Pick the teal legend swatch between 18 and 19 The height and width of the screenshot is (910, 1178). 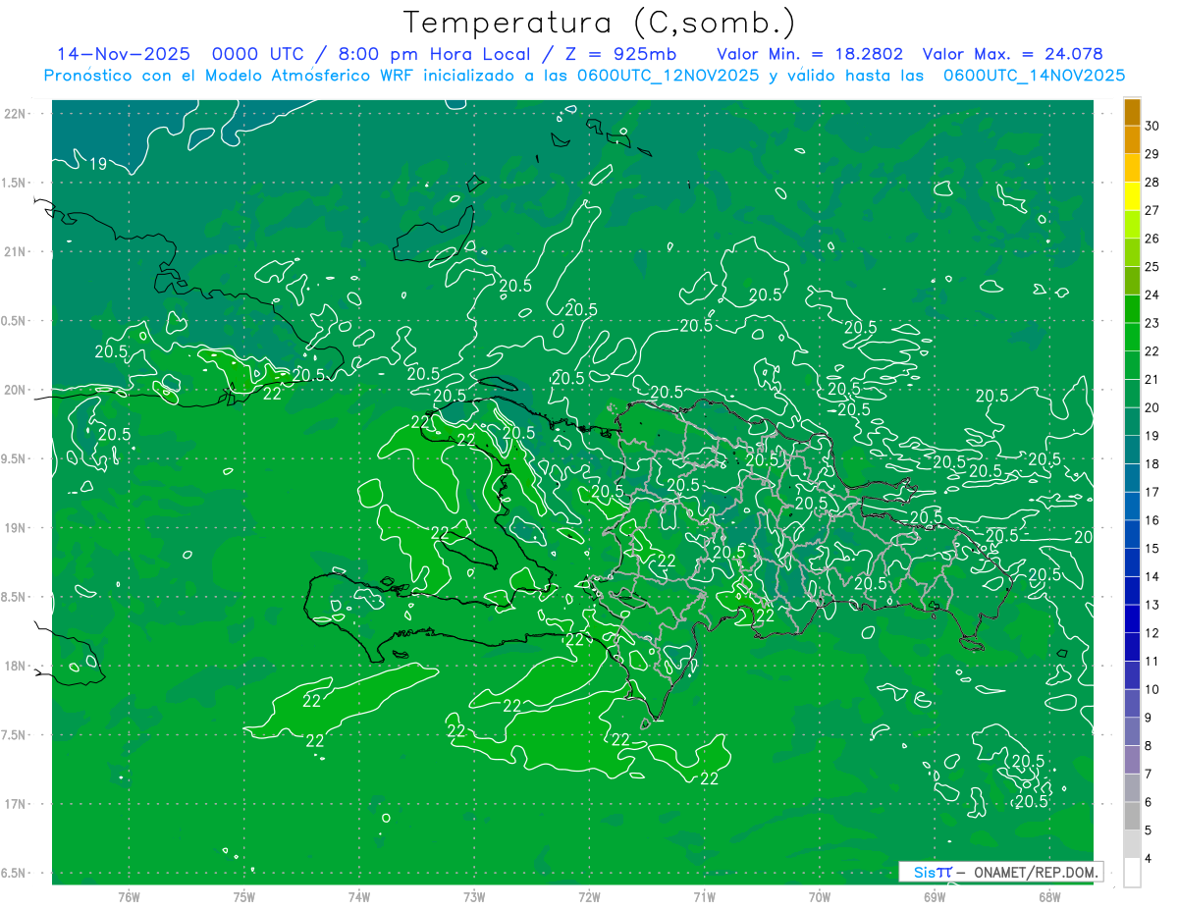[x=1132, y=450]
